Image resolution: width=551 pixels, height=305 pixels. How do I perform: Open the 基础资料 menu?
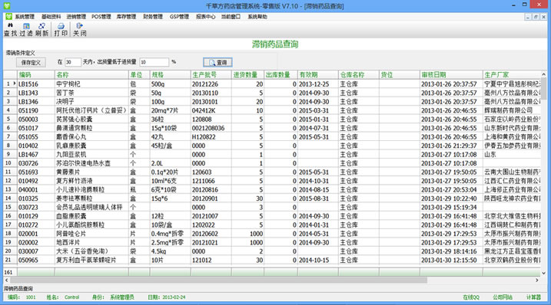click(51, 17)
